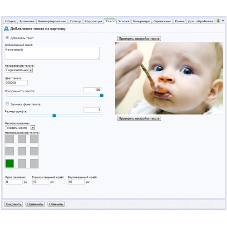Switch to the Ватермарк tab
This screenshot has height=227, width=227.
tap(141, 21)
